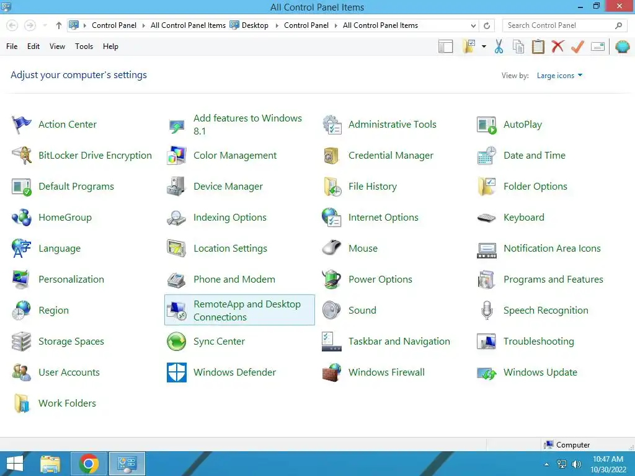This screenshot has width=635, height=476.
Task: Open Power Options battery icon
Action: [x=332, y=280]
